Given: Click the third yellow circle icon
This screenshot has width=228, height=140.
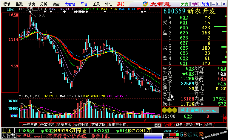Looking at the screenshot, I should pyautogui.click(x=174, y=110).
